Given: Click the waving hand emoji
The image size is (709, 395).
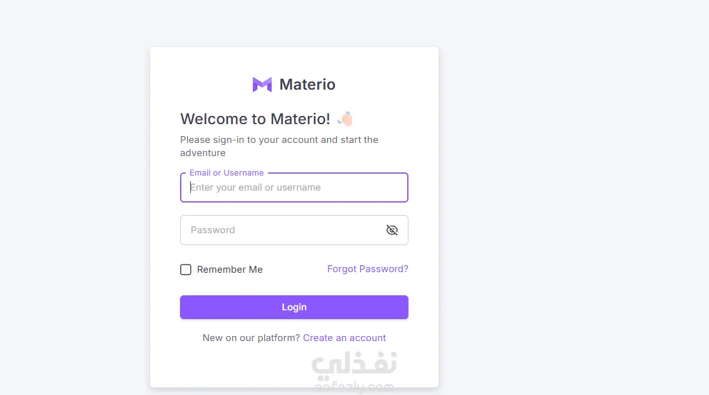Looking at the screenshot, I should (346, 118).
